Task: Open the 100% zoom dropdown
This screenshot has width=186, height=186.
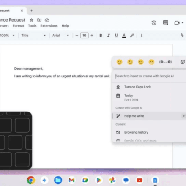Action: 7,36
